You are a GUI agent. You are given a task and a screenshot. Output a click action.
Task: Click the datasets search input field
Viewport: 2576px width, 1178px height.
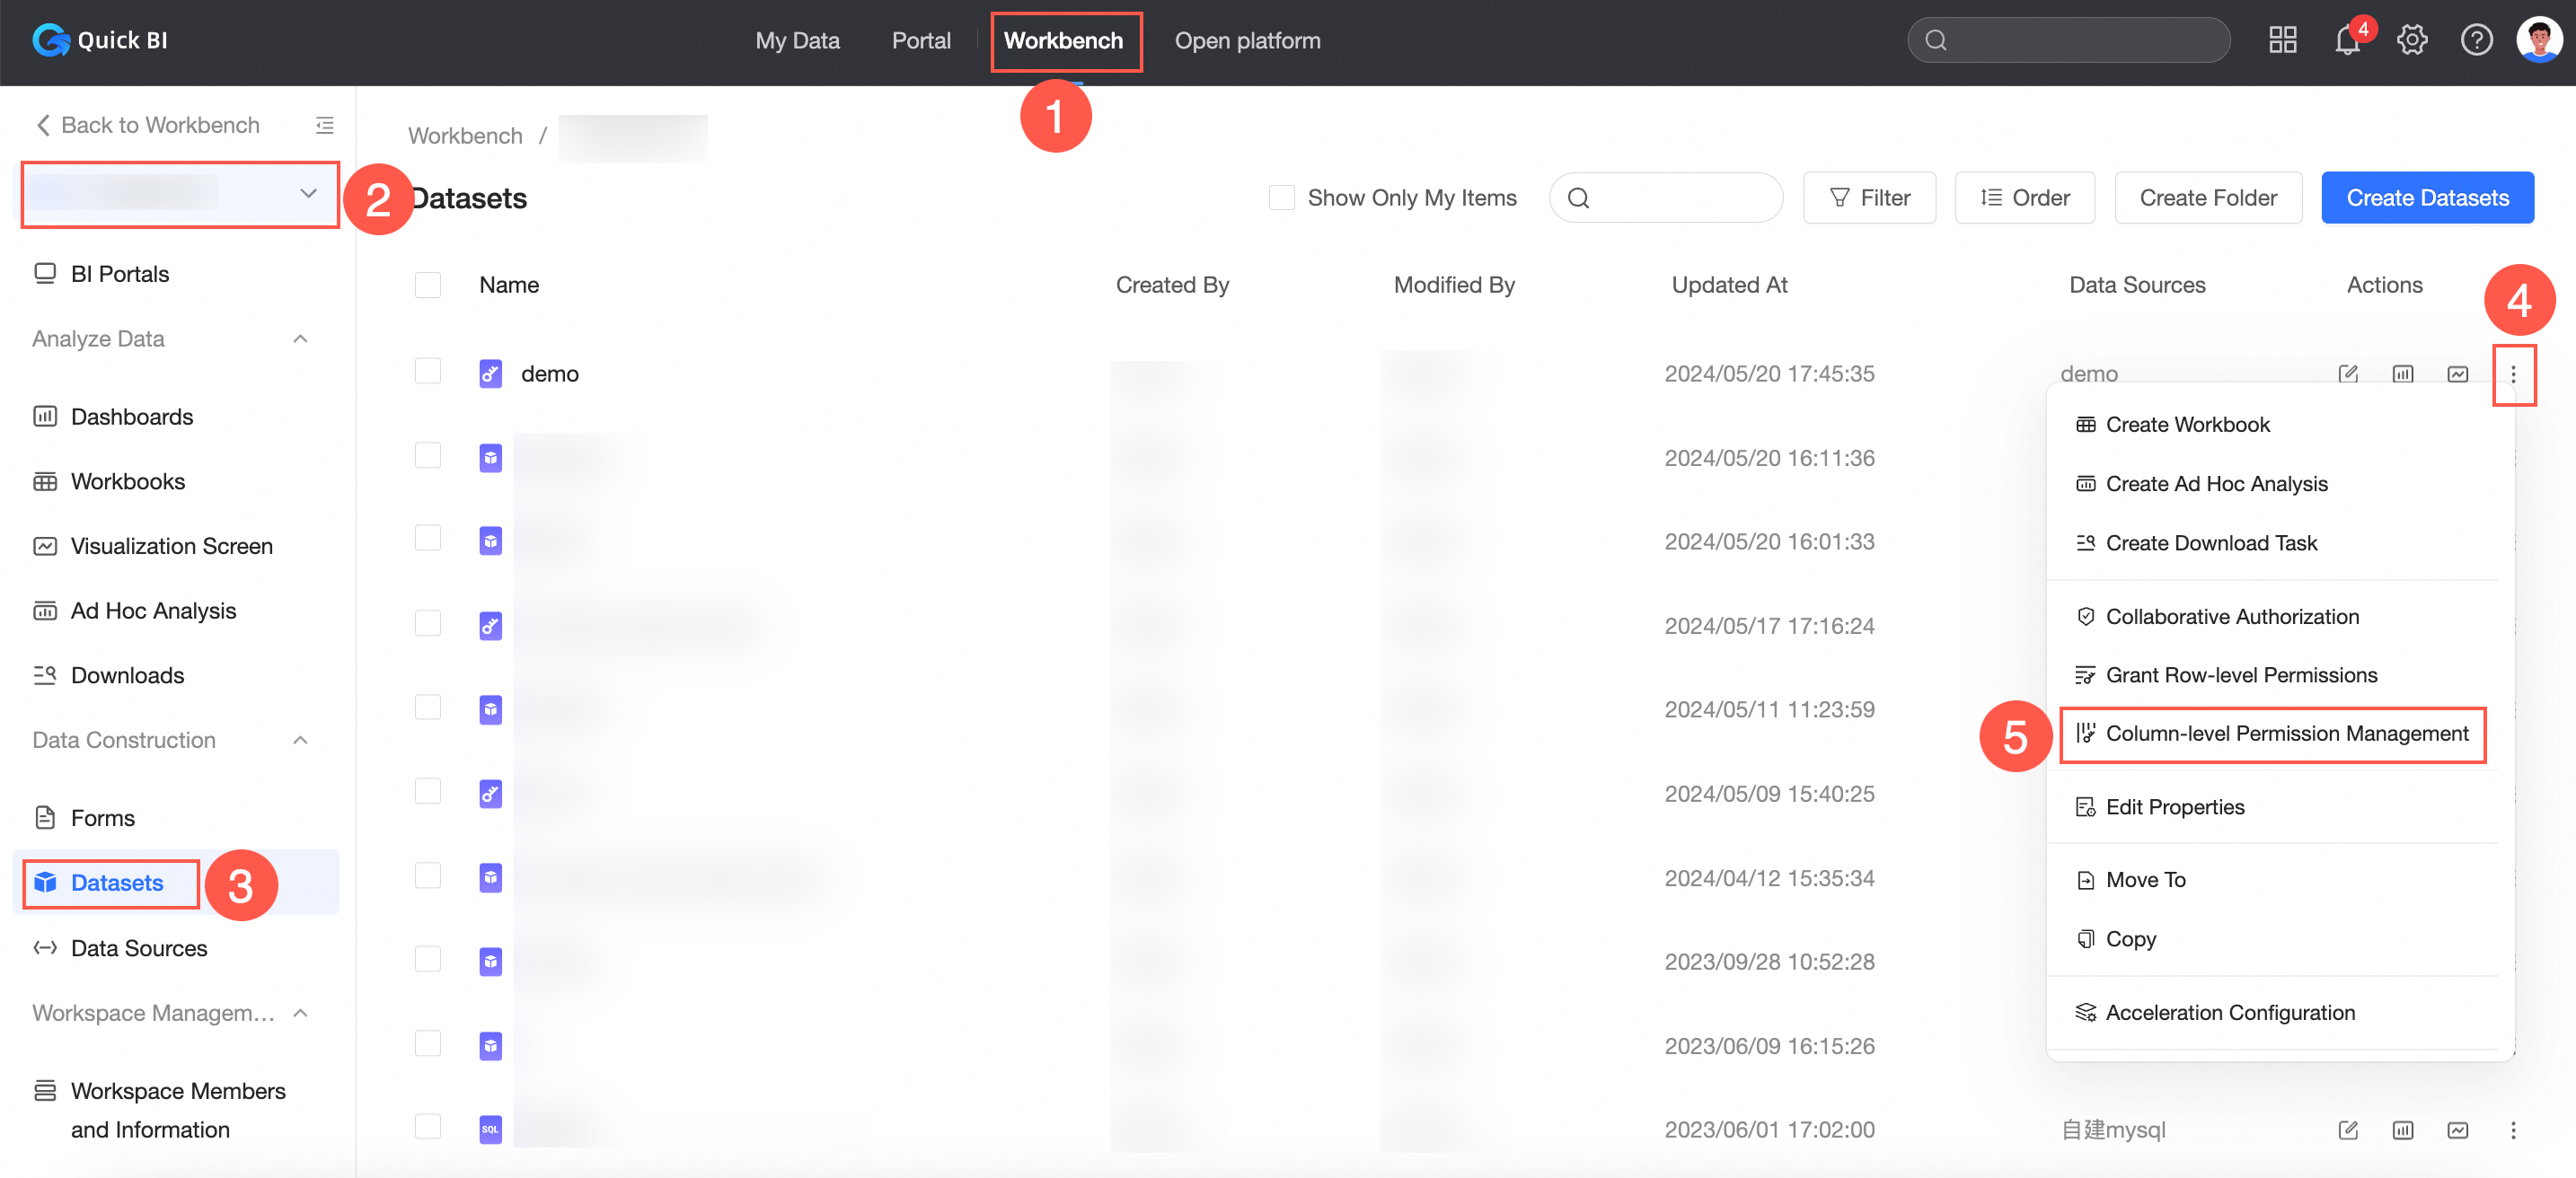[1680, 198]
